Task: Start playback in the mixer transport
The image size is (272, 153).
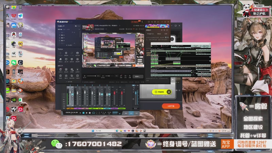Action: [x=87, y=113]
